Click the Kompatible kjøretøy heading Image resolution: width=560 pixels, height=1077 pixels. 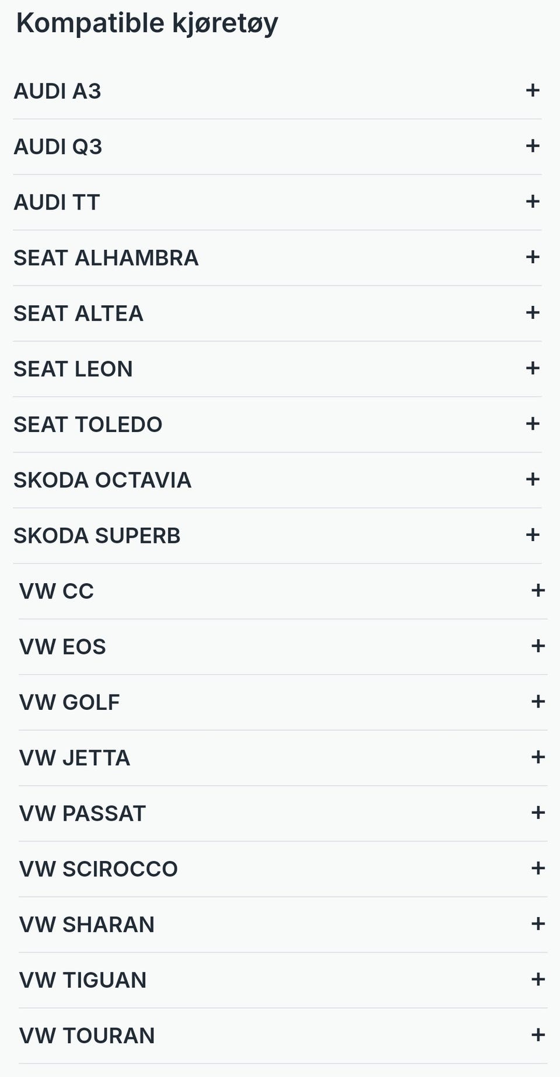click(147, 23)
